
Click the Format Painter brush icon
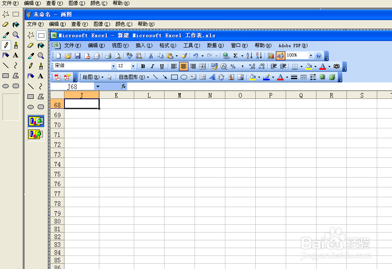(184, 56)
